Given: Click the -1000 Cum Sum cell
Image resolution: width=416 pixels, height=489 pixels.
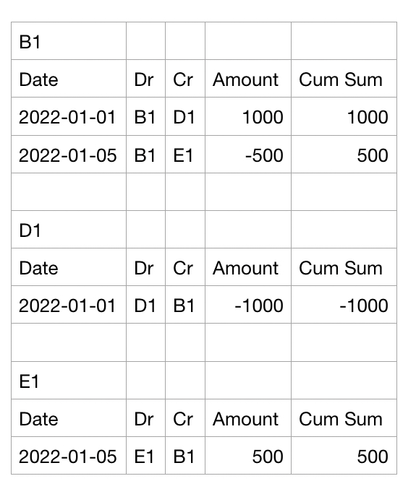Looking at the screenshot, I should (x=344, y=305).
